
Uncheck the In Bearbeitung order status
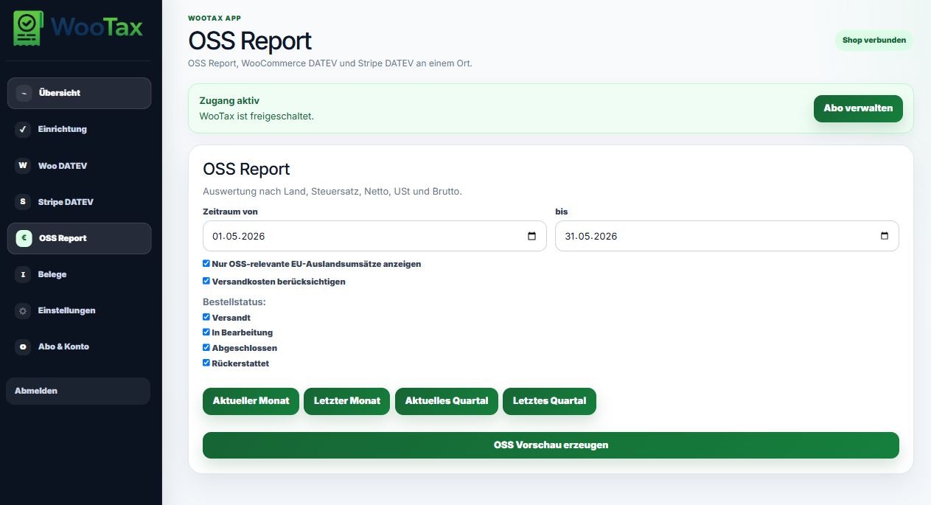pyautogui.click(x=206, y=332)
